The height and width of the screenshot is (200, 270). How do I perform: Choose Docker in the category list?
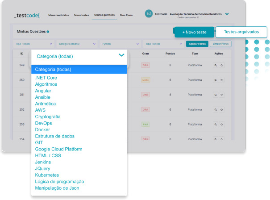(x=42, y=129)
